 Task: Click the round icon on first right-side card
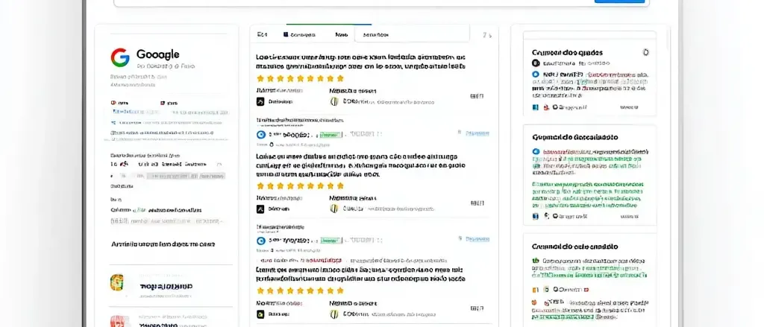click(645, 53)
